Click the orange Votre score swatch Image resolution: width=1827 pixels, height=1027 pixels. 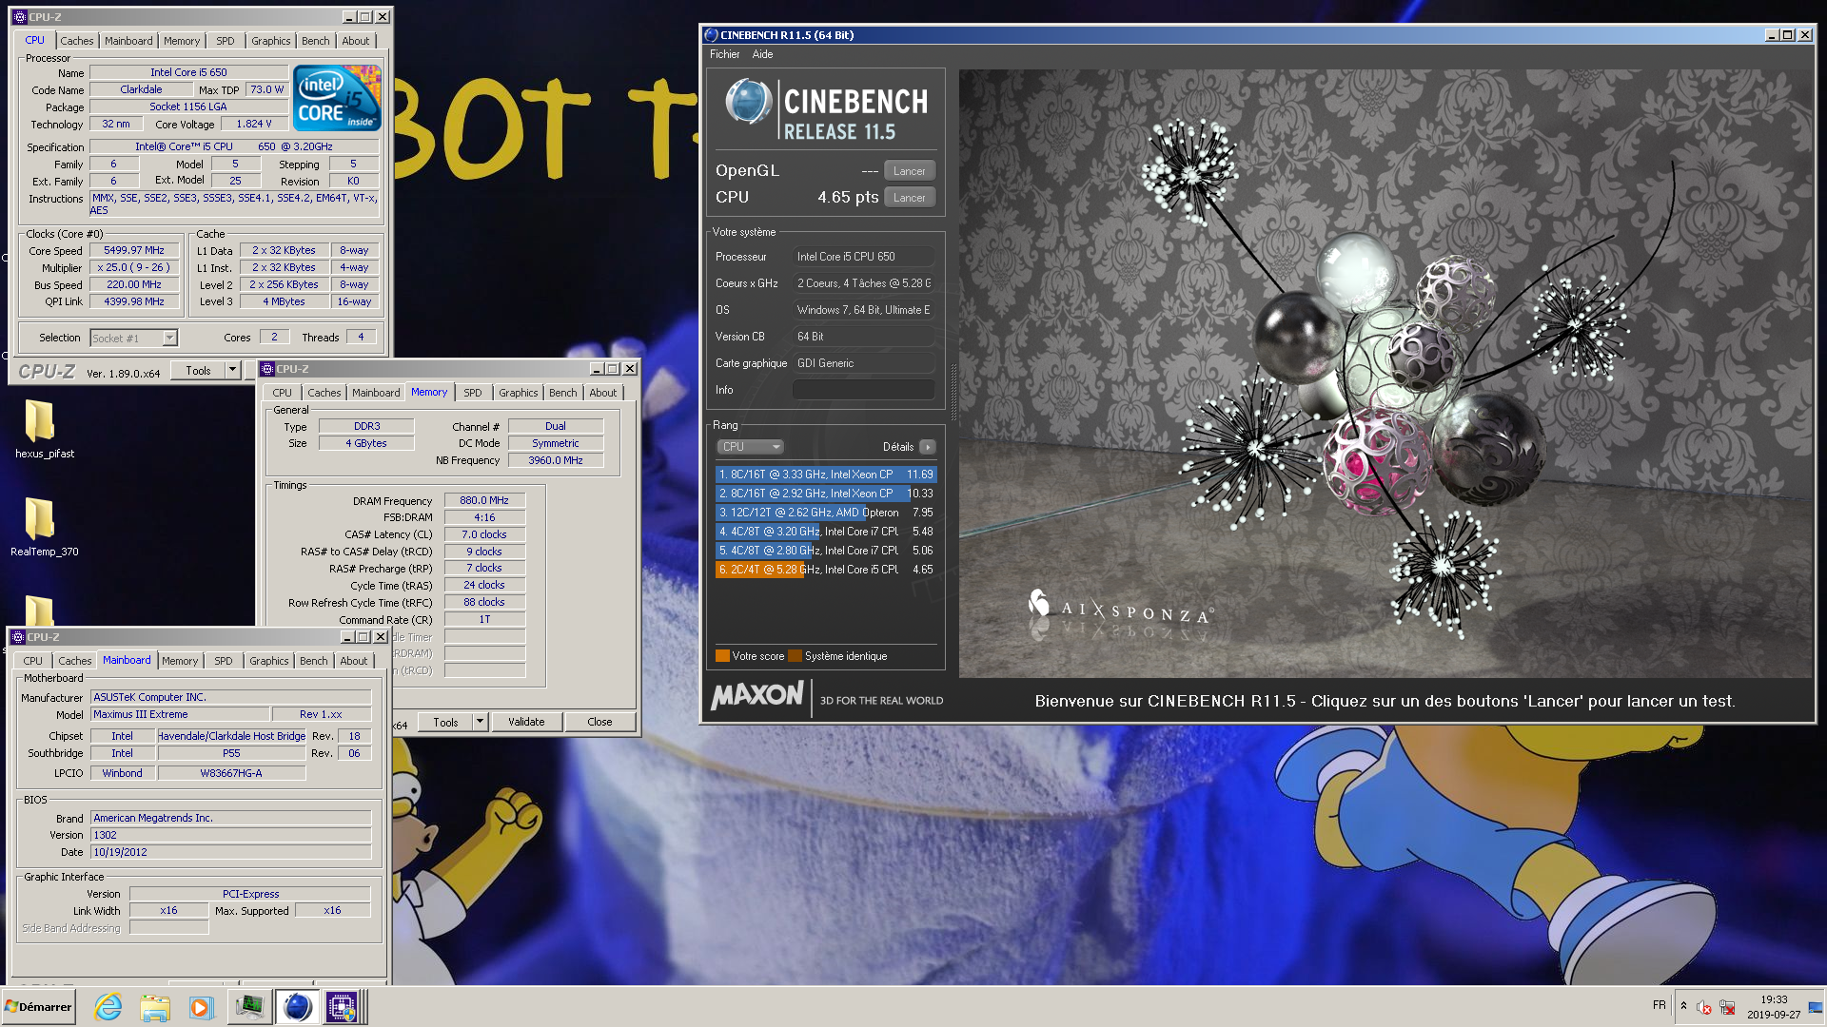[722, 656]
